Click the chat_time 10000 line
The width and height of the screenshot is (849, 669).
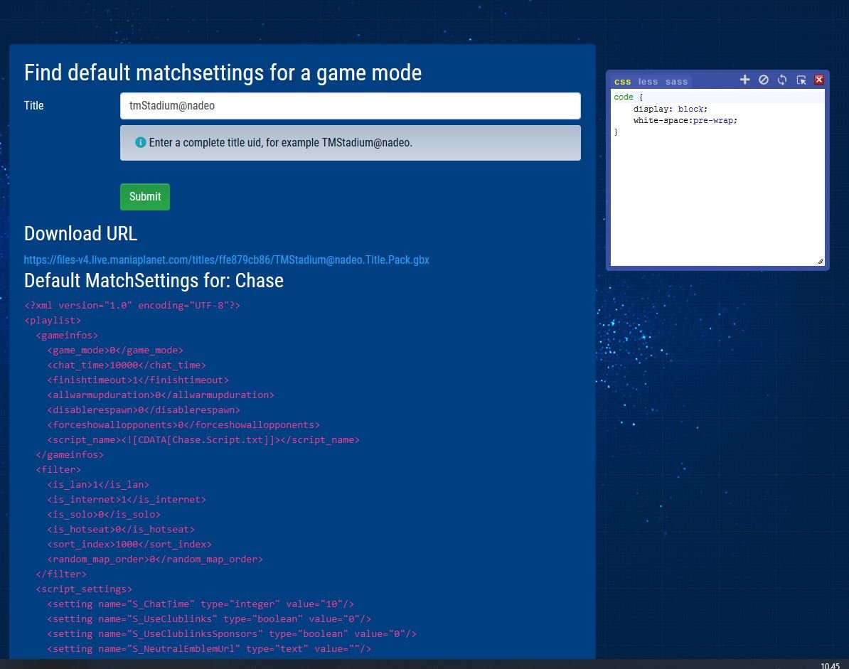(127, 365)
